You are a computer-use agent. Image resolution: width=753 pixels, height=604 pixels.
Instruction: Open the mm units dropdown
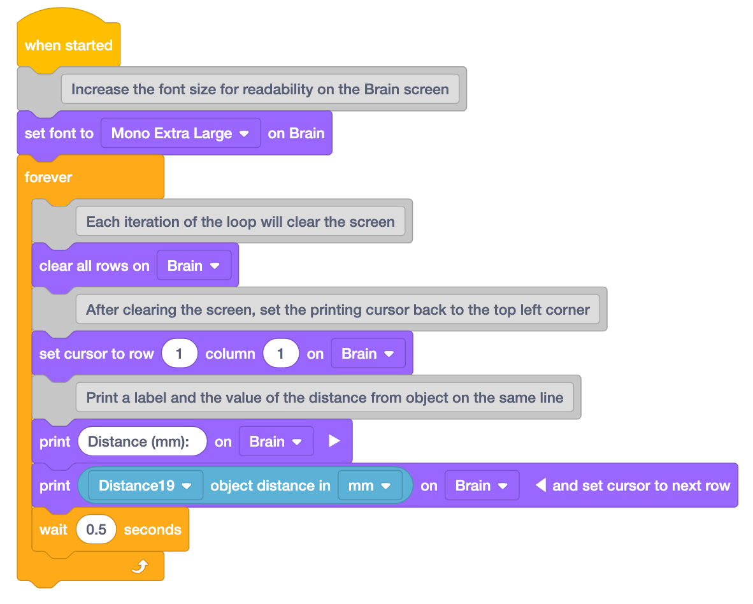pos(369,485)
